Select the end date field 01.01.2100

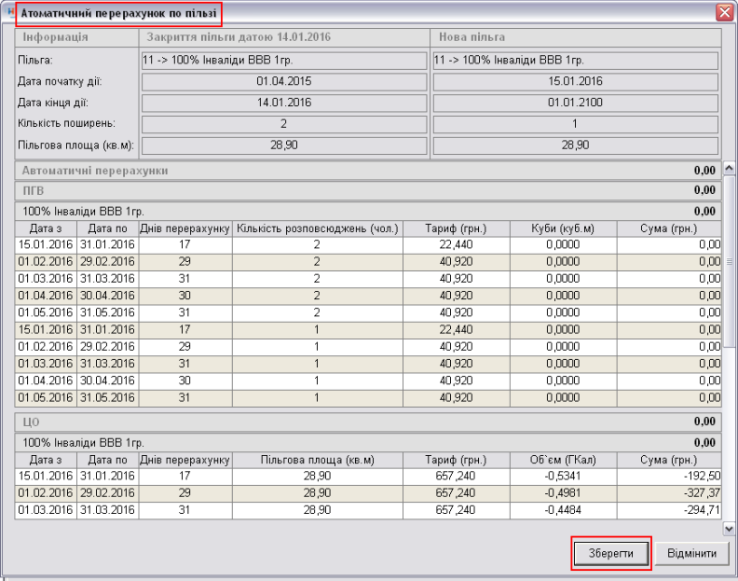pos(576,102)
